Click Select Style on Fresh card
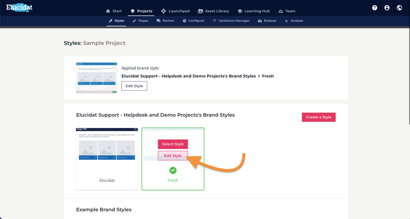This screenshot has height=219, width=410. (x=173, y=144)
